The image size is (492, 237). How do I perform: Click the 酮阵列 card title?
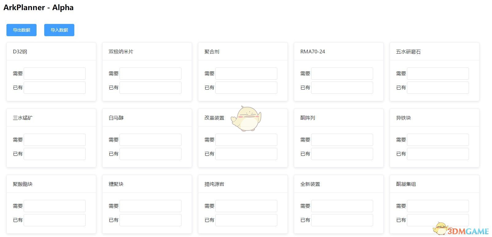tap(308, 118)
